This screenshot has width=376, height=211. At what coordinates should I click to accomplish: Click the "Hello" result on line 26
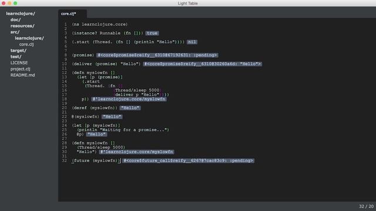(x=96, y=134)
